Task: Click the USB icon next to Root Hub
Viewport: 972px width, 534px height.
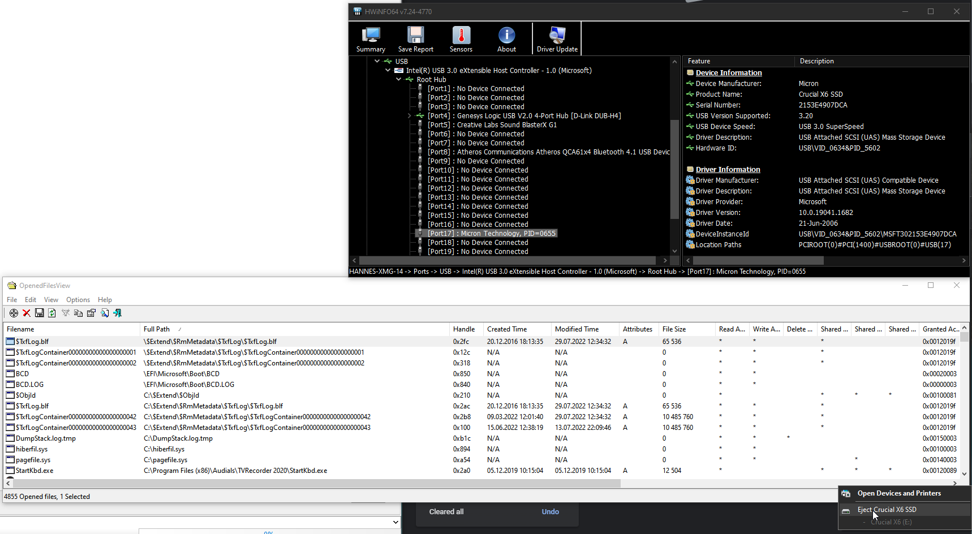Action: point(409,80)
